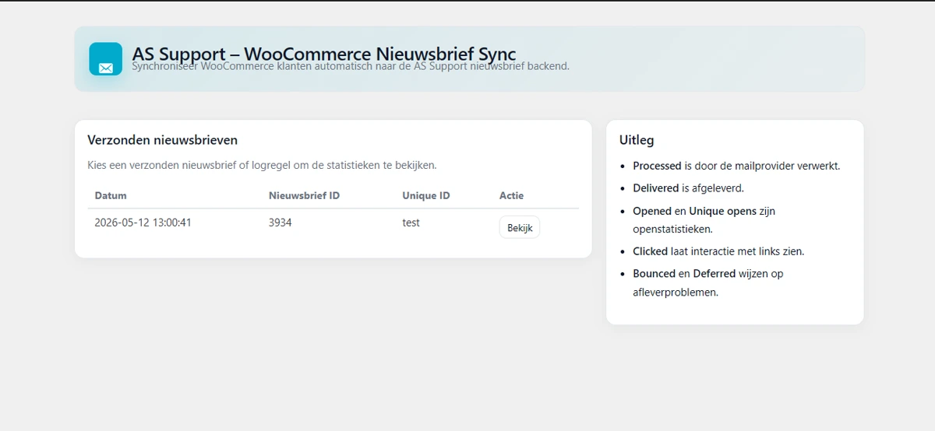Click the Uitleg panel heading
This screenshot has height=431, width=935.
pos(637,140)
